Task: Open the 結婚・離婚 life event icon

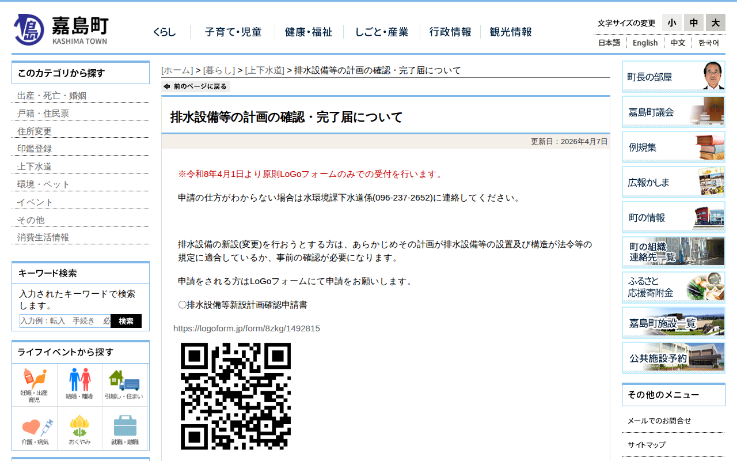Action: point(79,385)
